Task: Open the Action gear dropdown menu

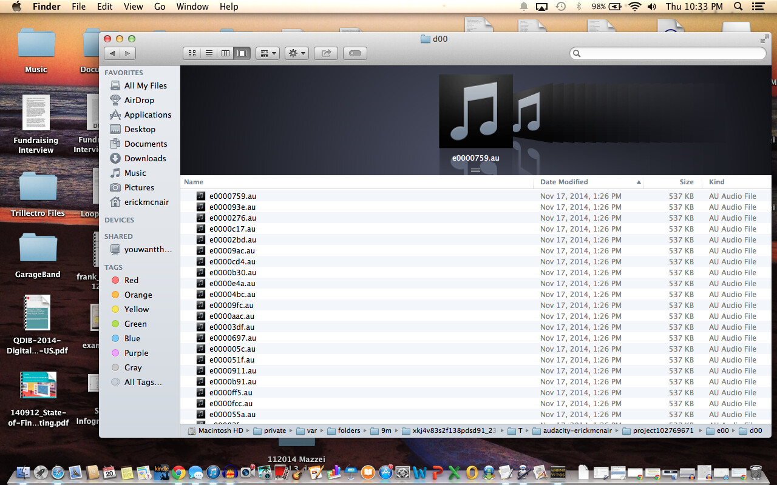Action: 297,53
